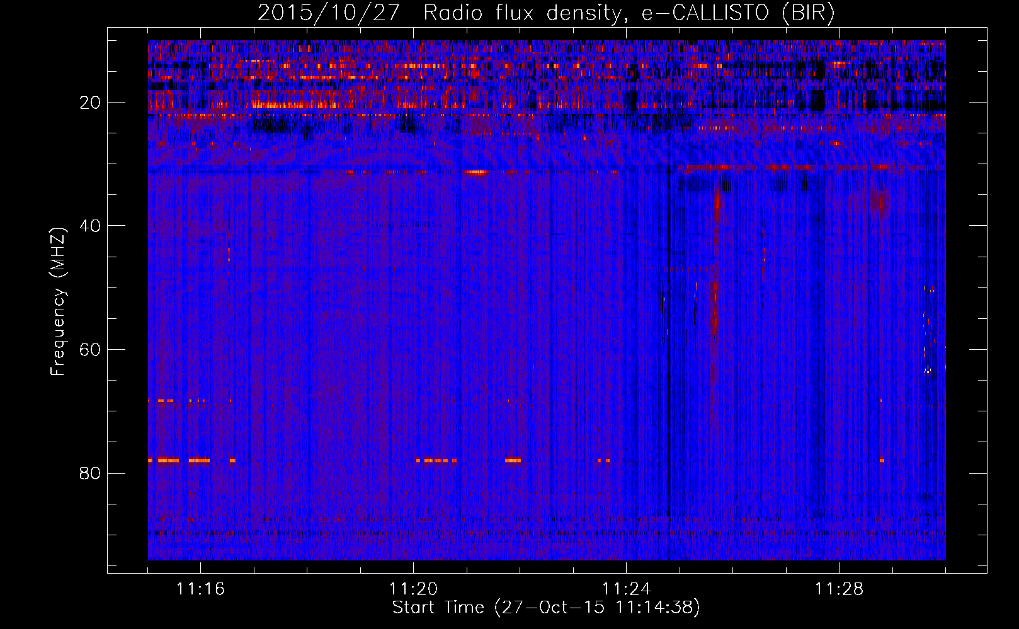Click the 60 MHz frequency tick label
This screenshot has width=1019, height=629.
(x=91, y=350)
